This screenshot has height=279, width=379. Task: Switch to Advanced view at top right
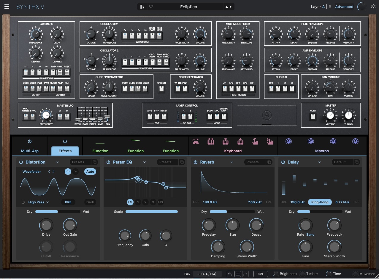(344, 6)
